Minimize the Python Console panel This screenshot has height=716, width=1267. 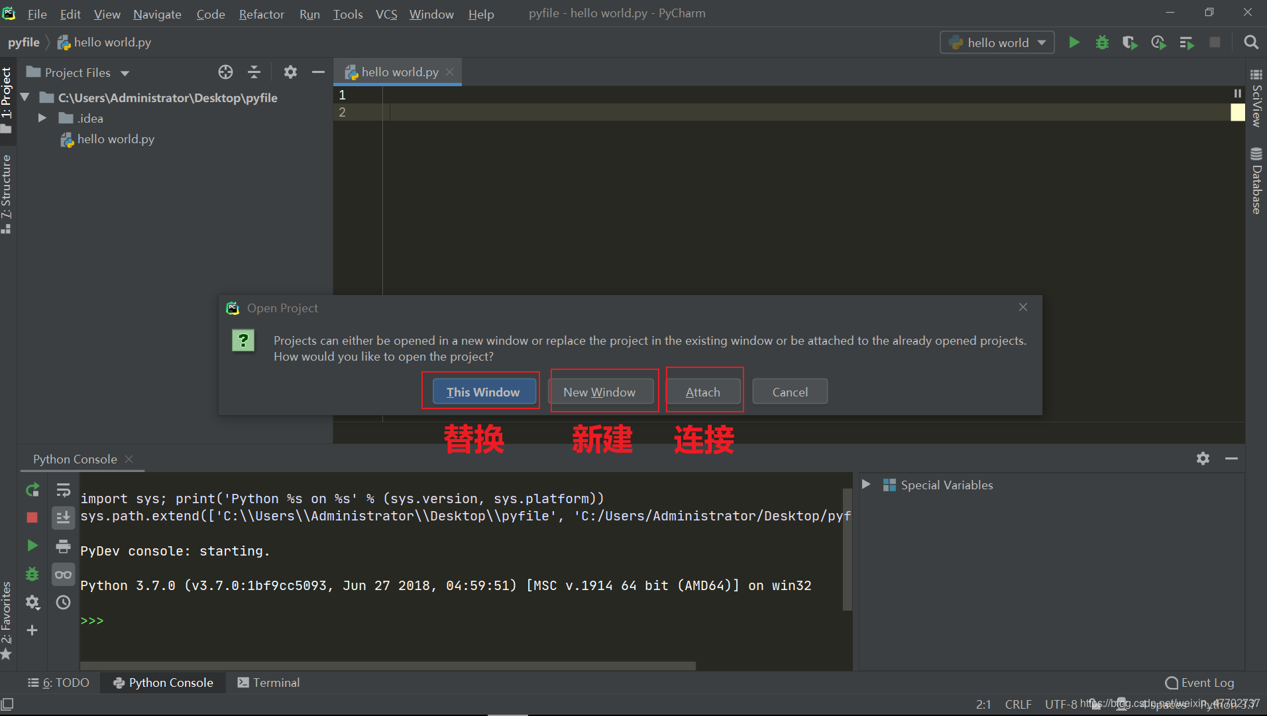pos(1231,459)
